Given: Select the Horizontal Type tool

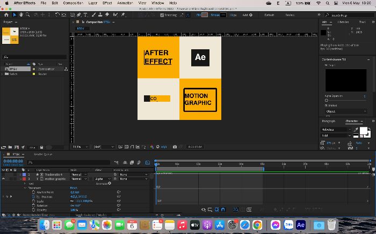Looking at the screenshot, I should pyautogui.click(x=85, y=15).
